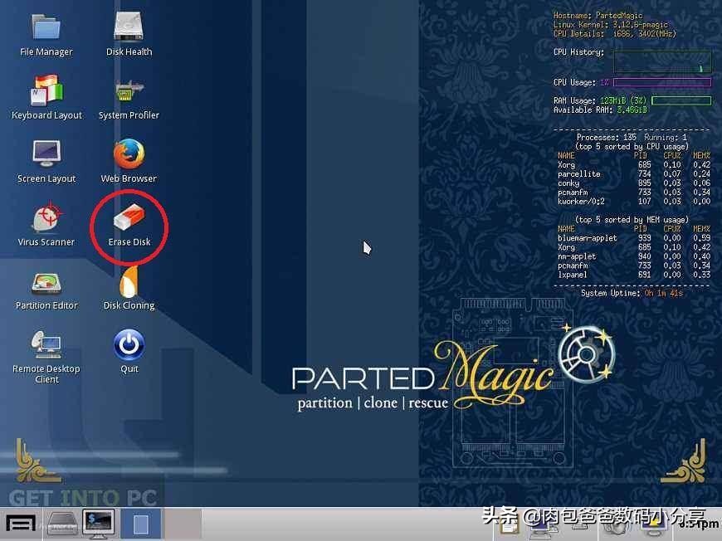Start the Virus Scanner

(46, 217)
